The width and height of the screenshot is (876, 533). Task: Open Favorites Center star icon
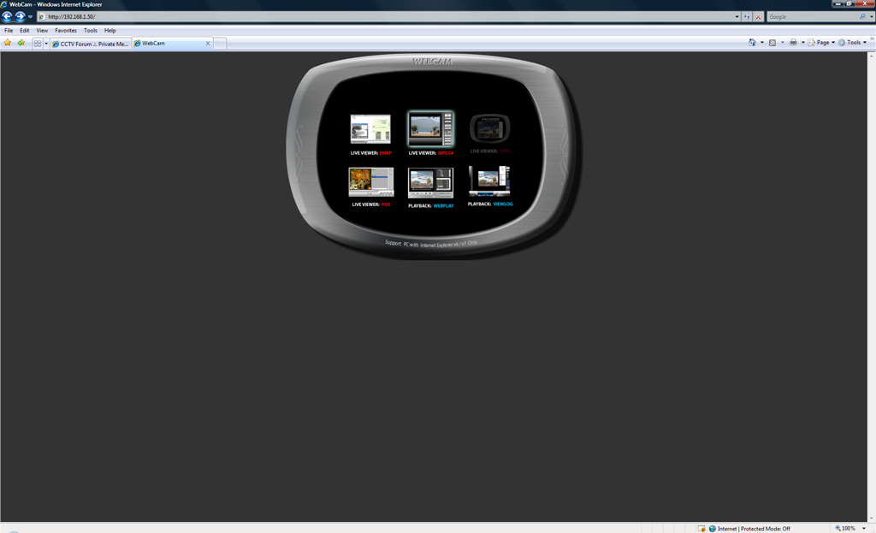point(8,43)
